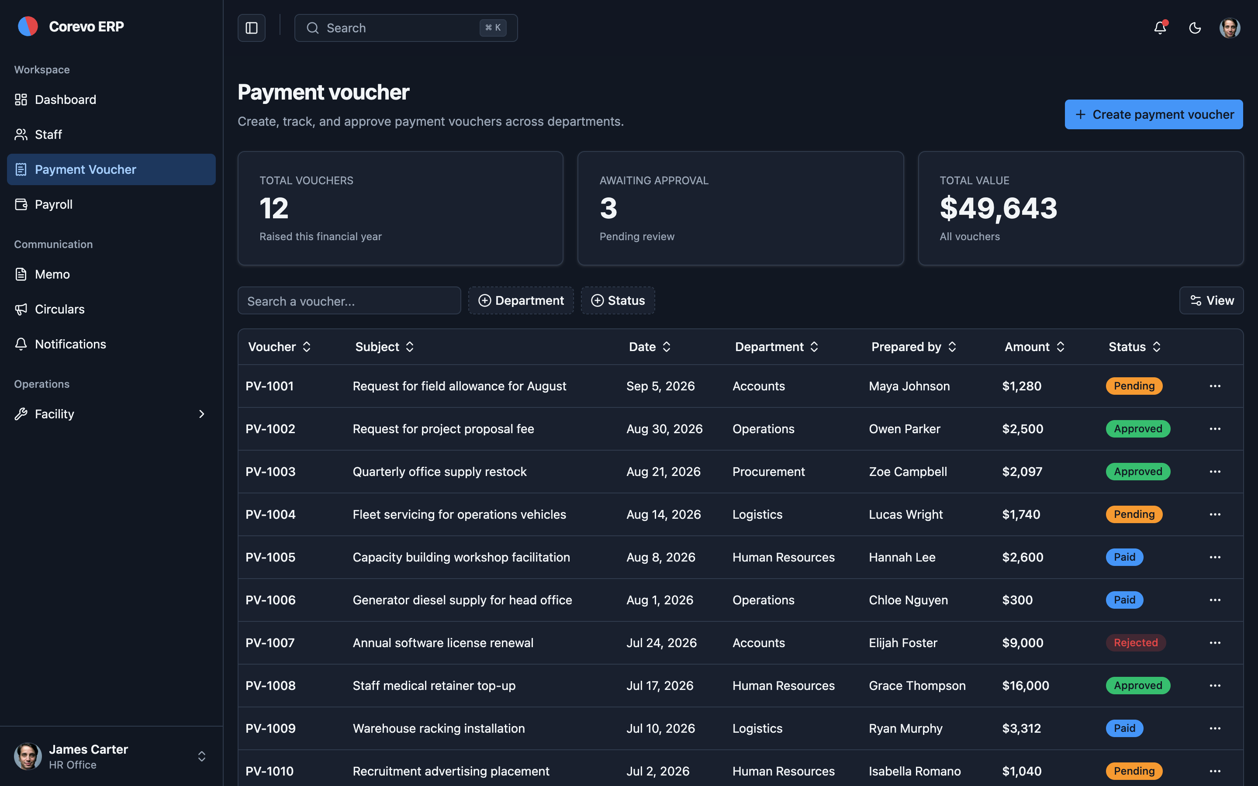
Task: Click preparer name Isabella Romano
Action: pos(914,772)
